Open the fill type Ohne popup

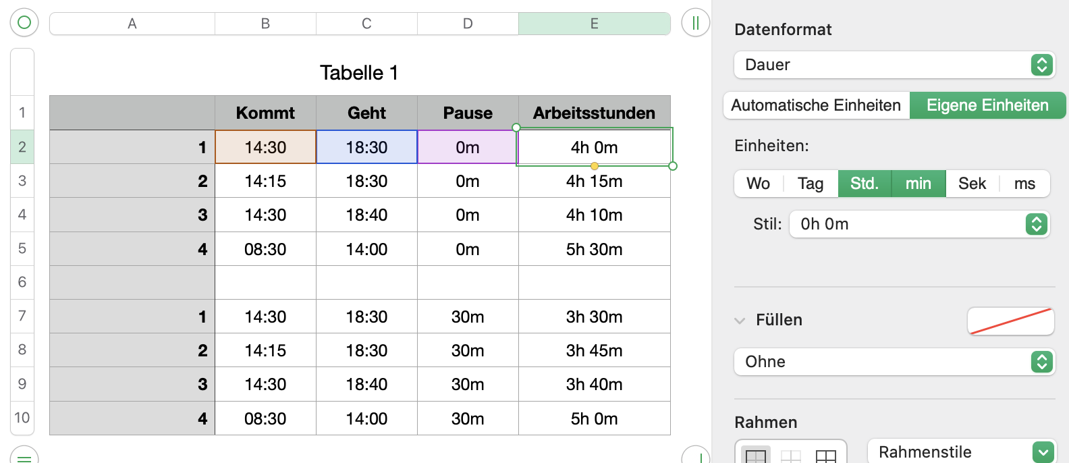[894, 362]
